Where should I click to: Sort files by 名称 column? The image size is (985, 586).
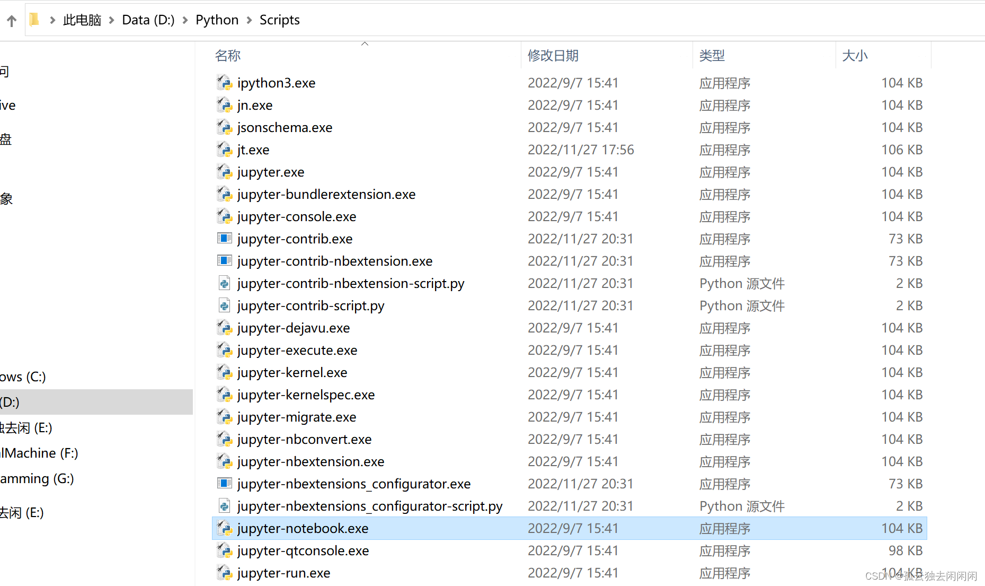click(228, 56)
